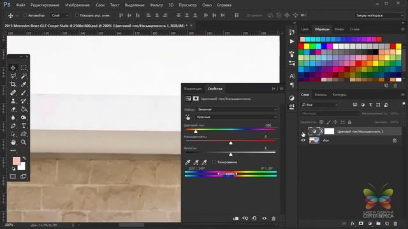Open the Фильтр menu
Screen dimensions: 408x229
(x=156, y=5)
